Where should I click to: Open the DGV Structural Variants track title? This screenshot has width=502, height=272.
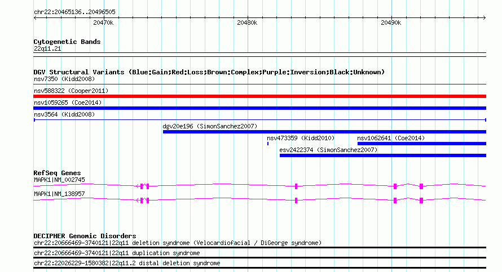pyautogui.click(x=209, y=72)
